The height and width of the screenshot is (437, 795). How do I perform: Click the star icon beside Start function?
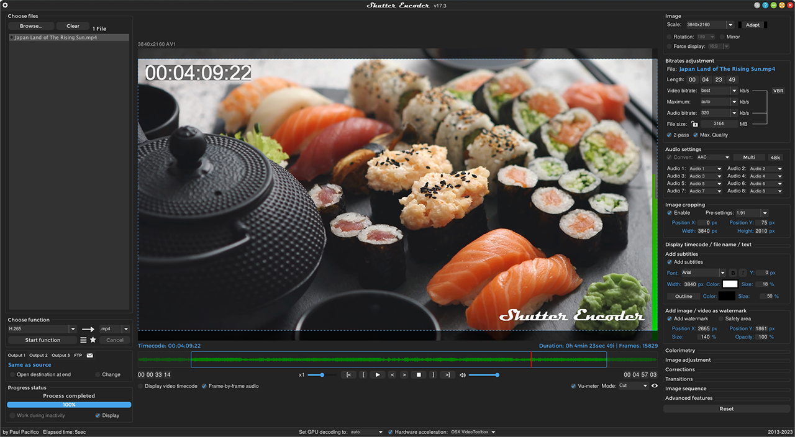pyautogui.click(x=93, y=340)
